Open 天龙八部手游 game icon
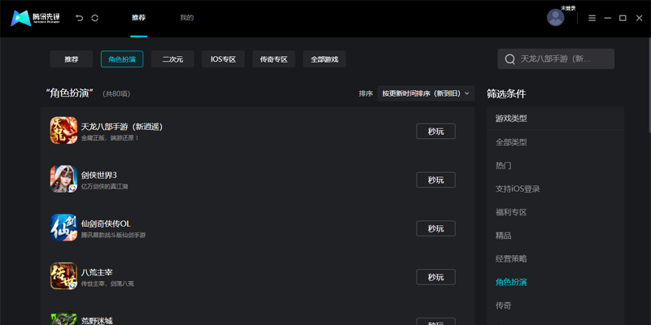 (x=64, y=130)
